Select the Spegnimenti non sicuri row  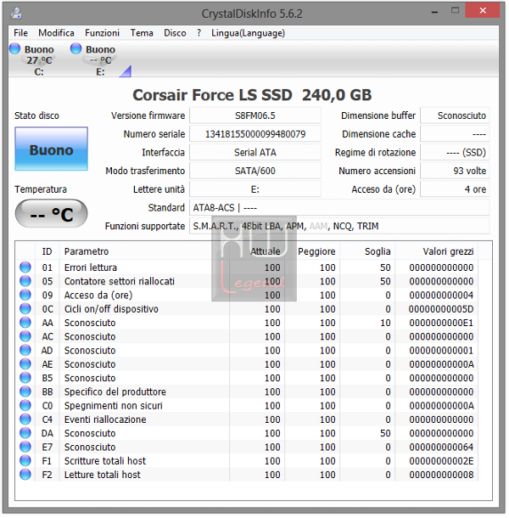click(x=247, y=405)
